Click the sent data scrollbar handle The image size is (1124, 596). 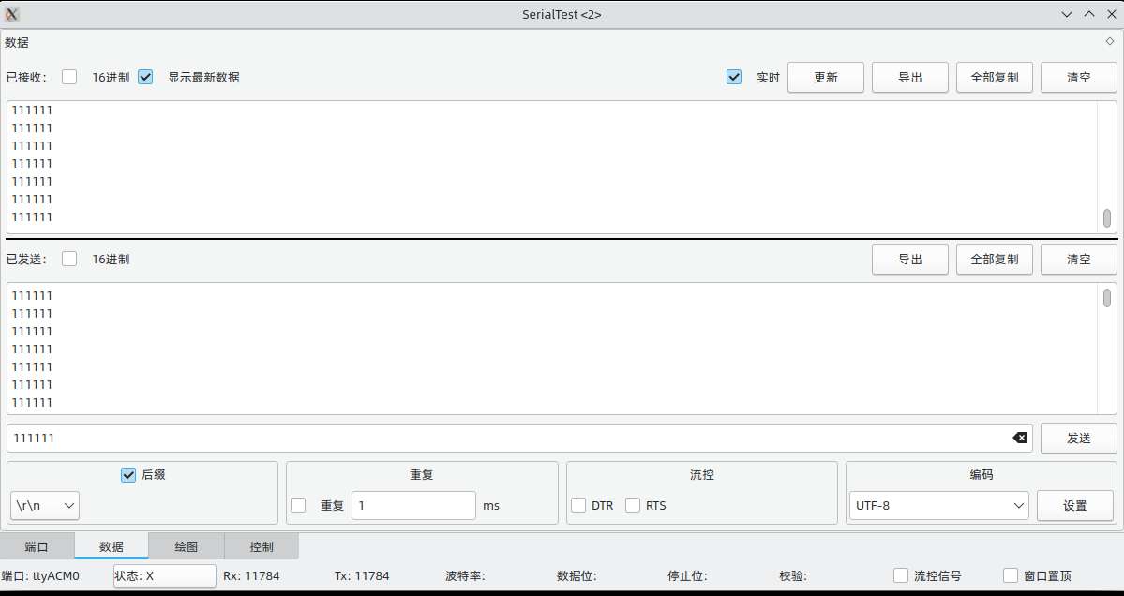tap(1107, 298)
